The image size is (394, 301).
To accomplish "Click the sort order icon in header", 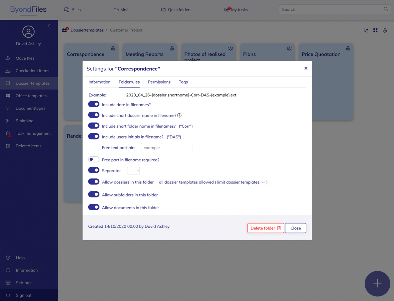I will point(366,30).
